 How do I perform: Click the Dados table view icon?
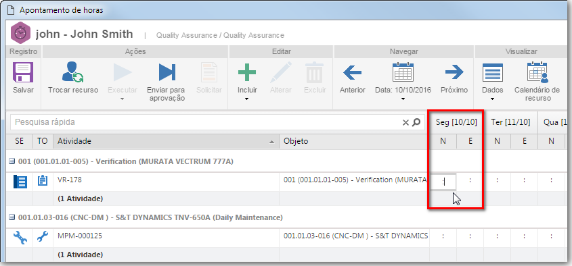click(x=493, y=72)
